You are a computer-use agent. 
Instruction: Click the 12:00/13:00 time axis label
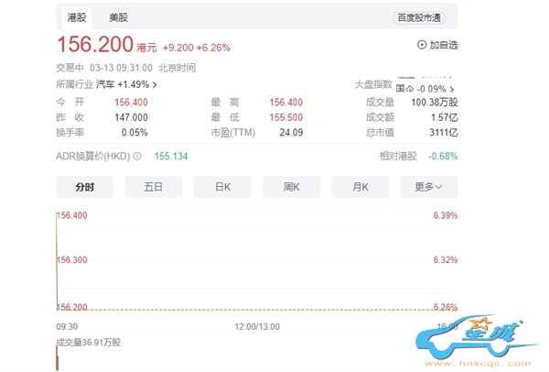pos(257,327)
